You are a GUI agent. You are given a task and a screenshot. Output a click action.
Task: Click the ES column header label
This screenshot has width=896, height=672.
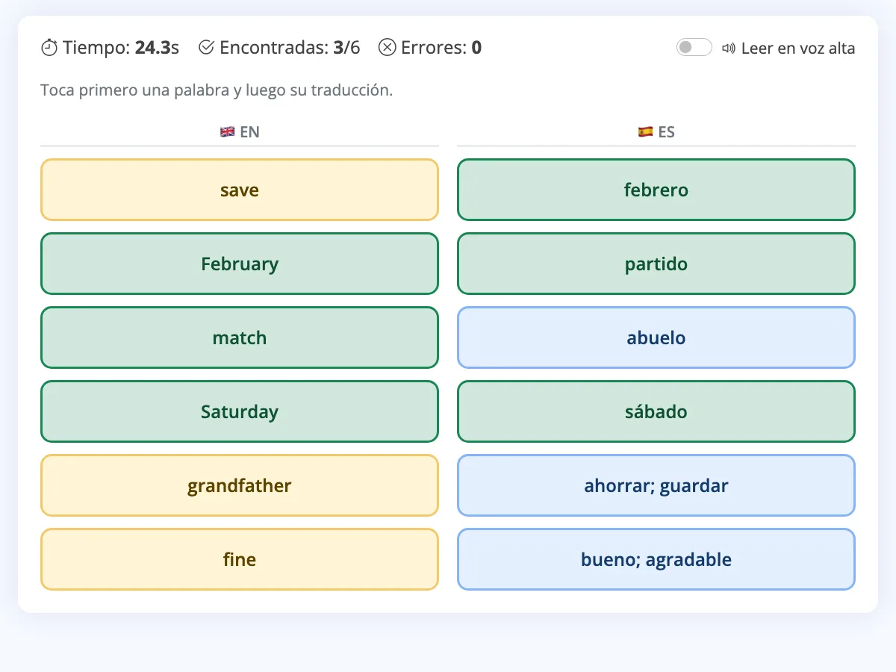(x=667, y=132)
